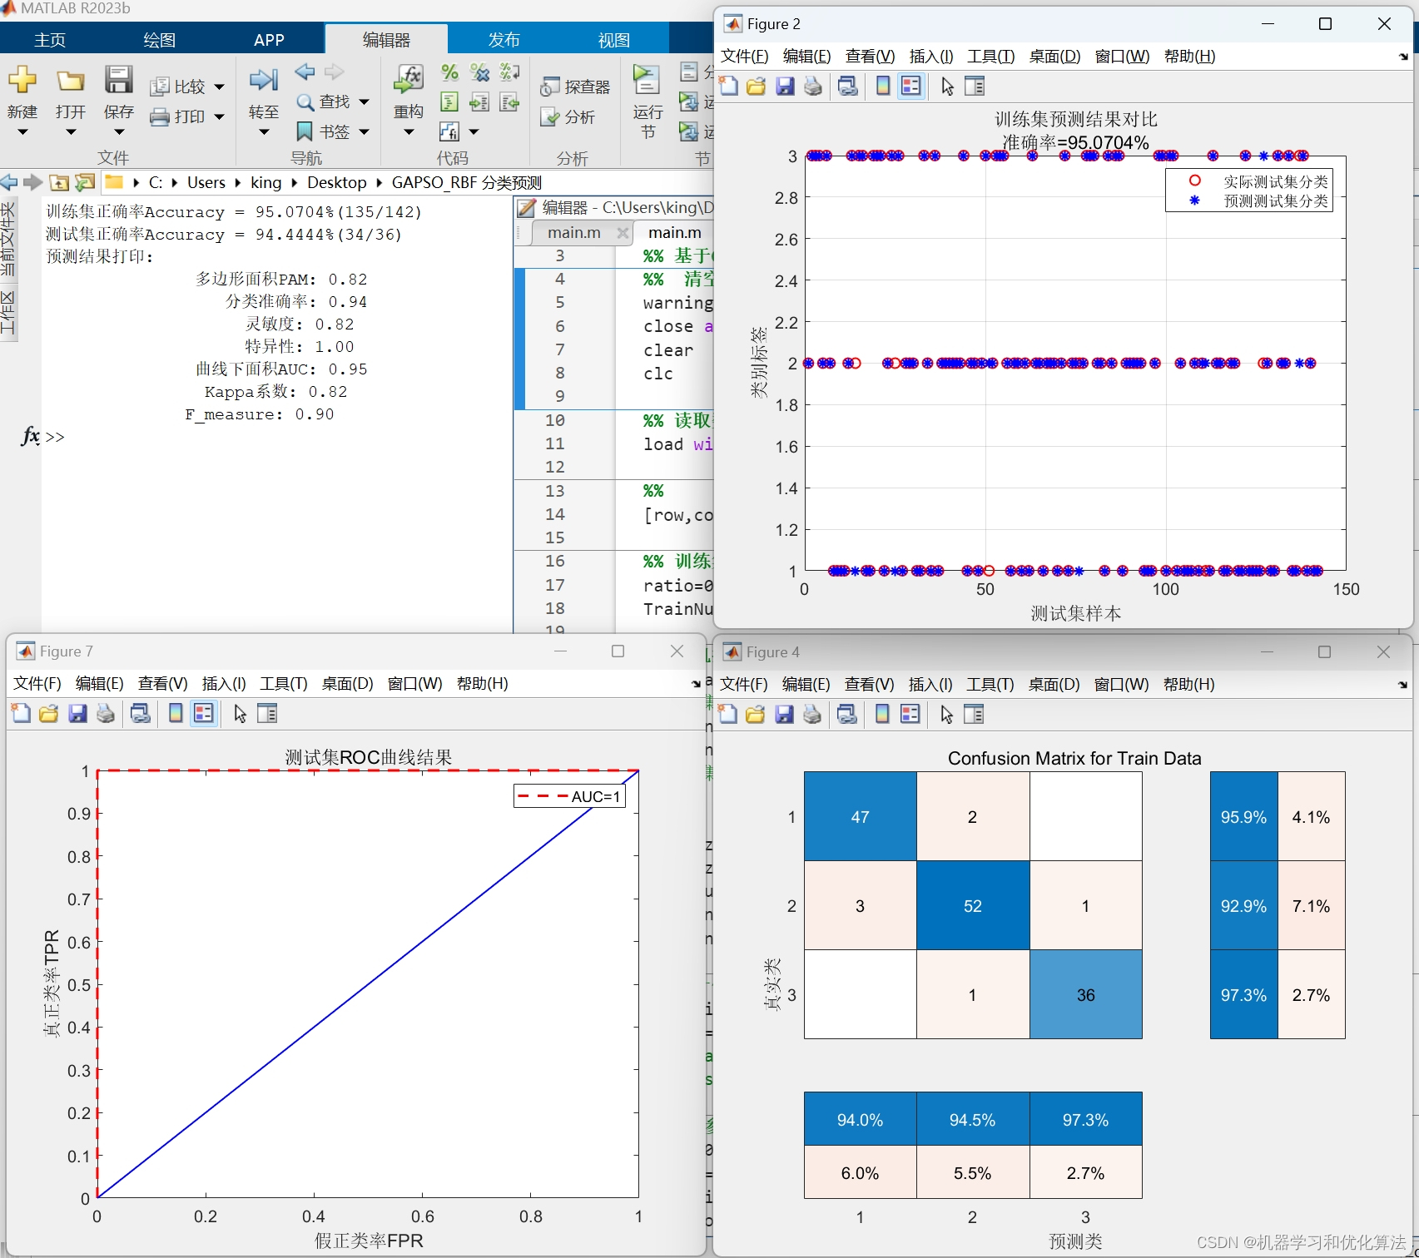The width and height of the screenshot is (1419, 1258).
Task: Toggle Edit Plot mode in Figure 7
Action: tap(240, 713)
